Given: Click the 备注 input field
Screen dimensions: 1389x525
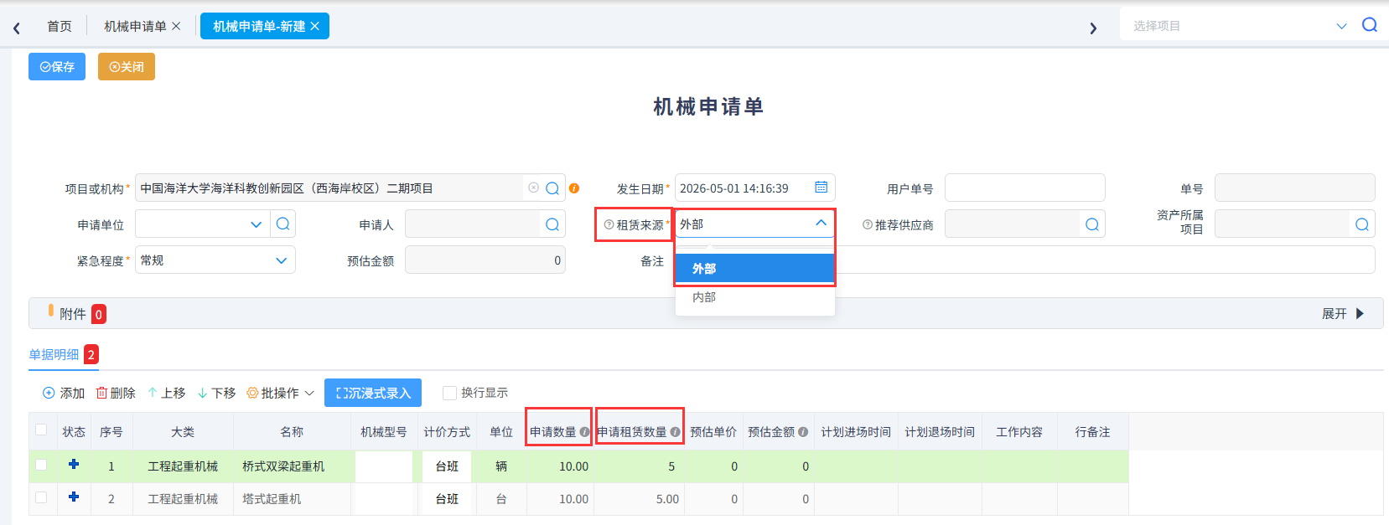Looking at the screenshot, I should point(1025,260).
